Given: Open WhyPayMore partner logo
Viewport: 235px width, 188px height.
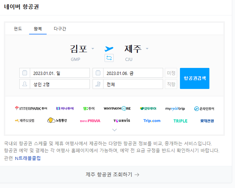Looking at the screenshot, I should (x=117, y=109).
